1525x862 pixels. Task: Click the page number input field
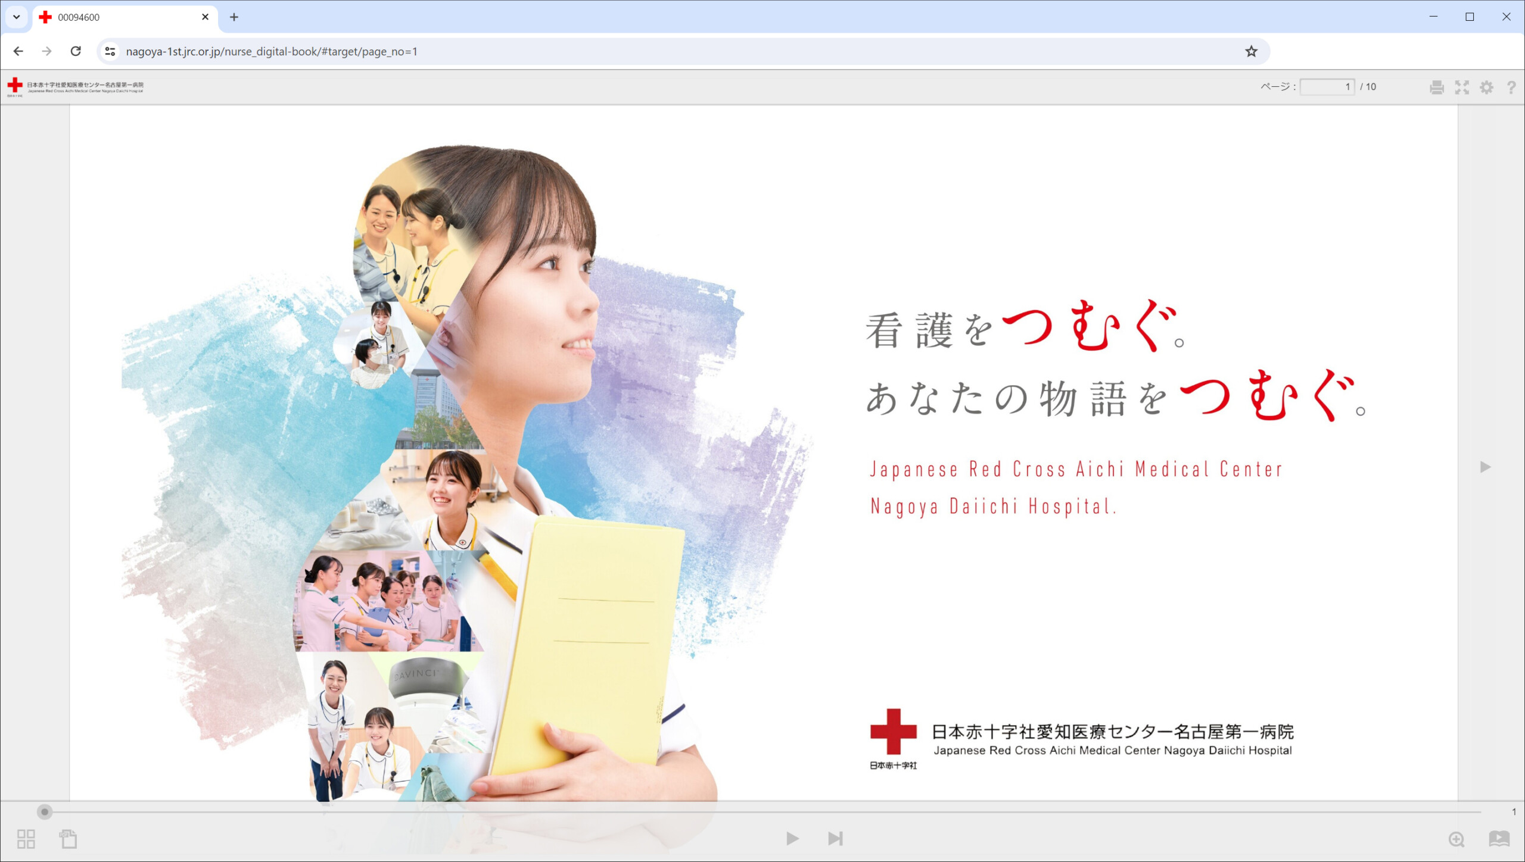tap(1327, 87)
